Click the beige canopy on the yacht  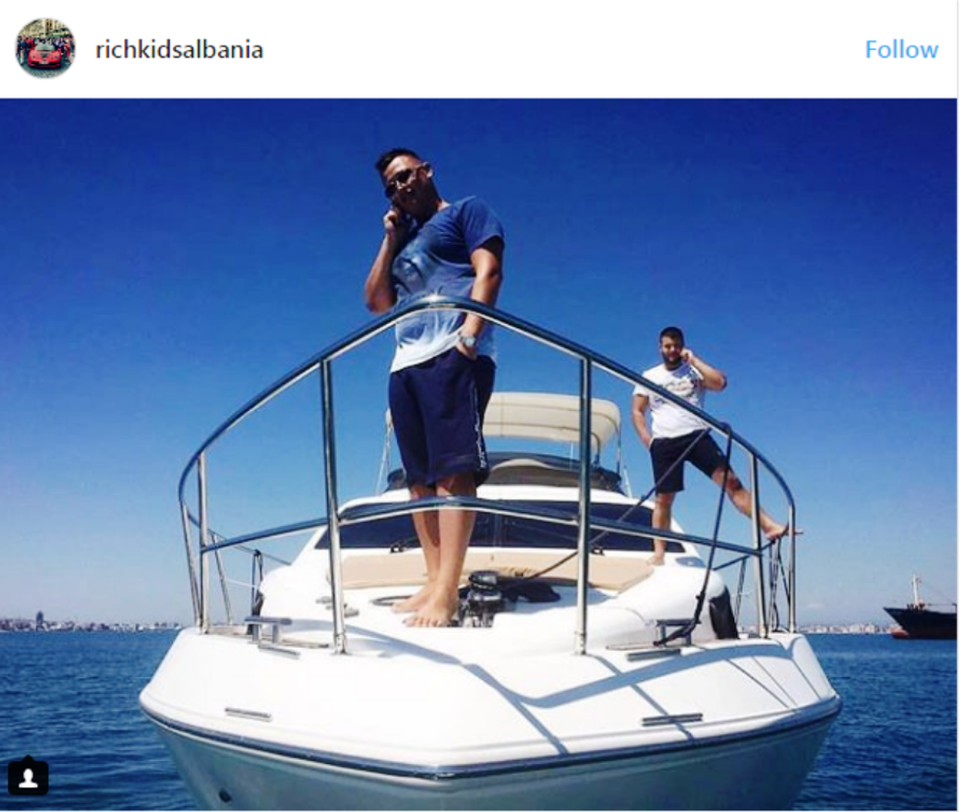(549, 418)
